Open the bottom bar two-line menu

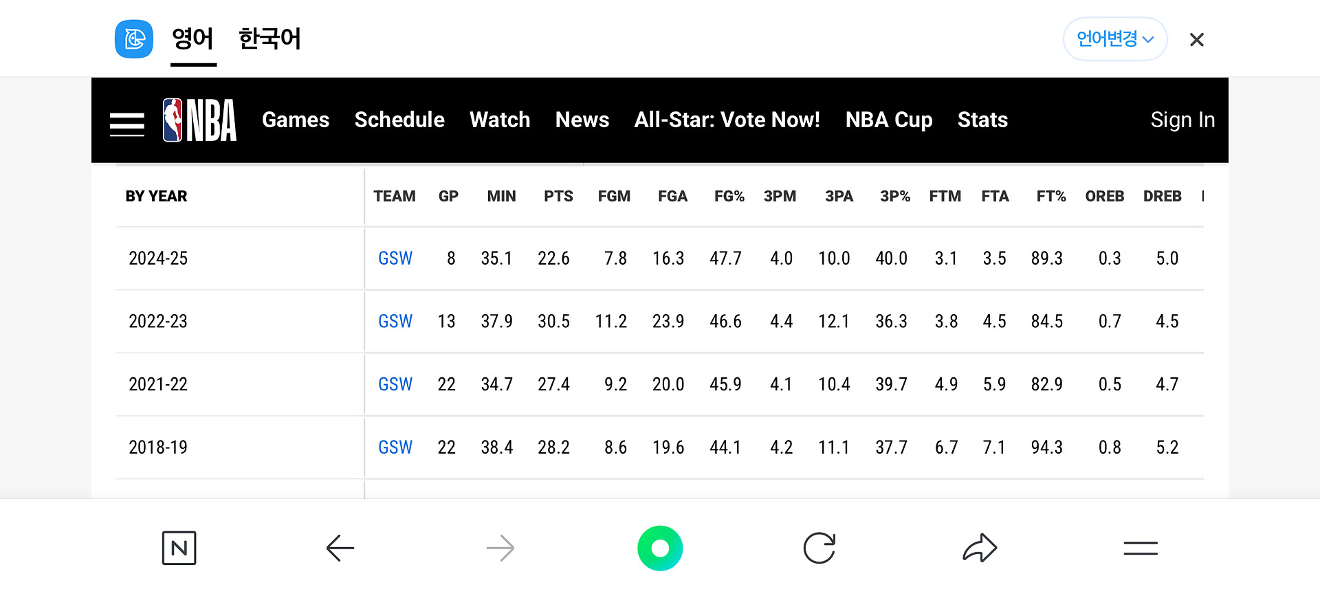coord(1141,548)
